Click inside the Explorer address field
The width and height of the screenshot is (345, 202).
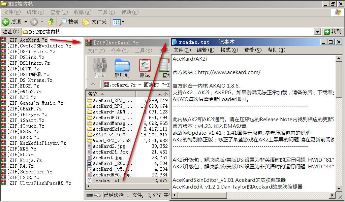pos(168,32)
